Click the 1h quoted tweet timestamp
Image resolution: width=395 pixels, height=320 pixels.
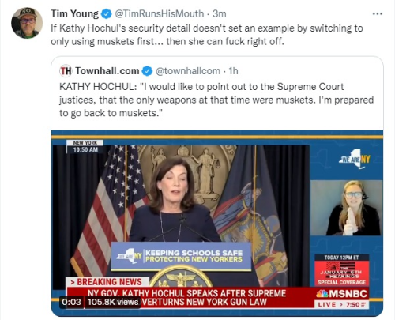[x=233, y=71]
